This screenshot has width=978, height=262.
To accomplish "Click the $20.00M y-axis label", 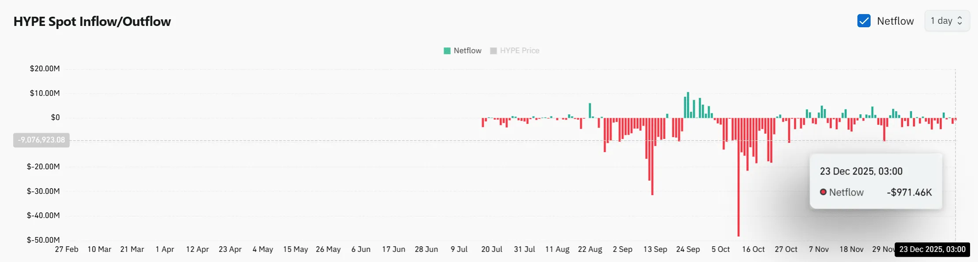I will click(45, 69).
